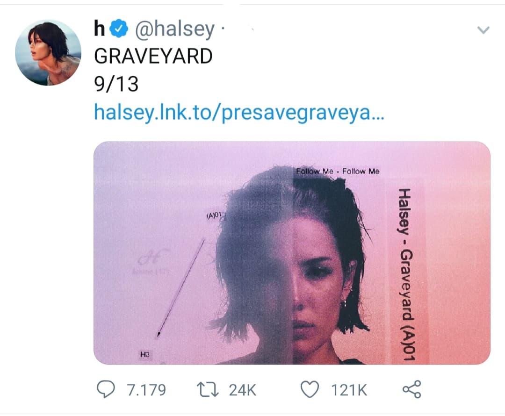The image size is (505, 416).
Task: Click the vertical "Halsey - Graveyard (A)01" label
Action: pos(406,274)
